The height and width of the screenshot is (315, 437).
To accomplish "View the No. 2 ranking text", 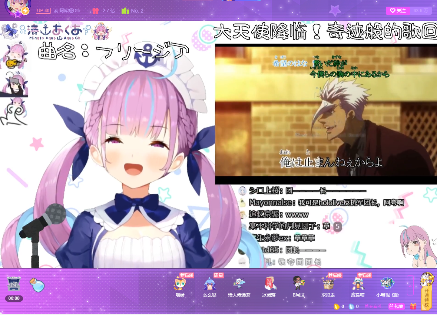I will pyautogui.click(x=137, y=11).
